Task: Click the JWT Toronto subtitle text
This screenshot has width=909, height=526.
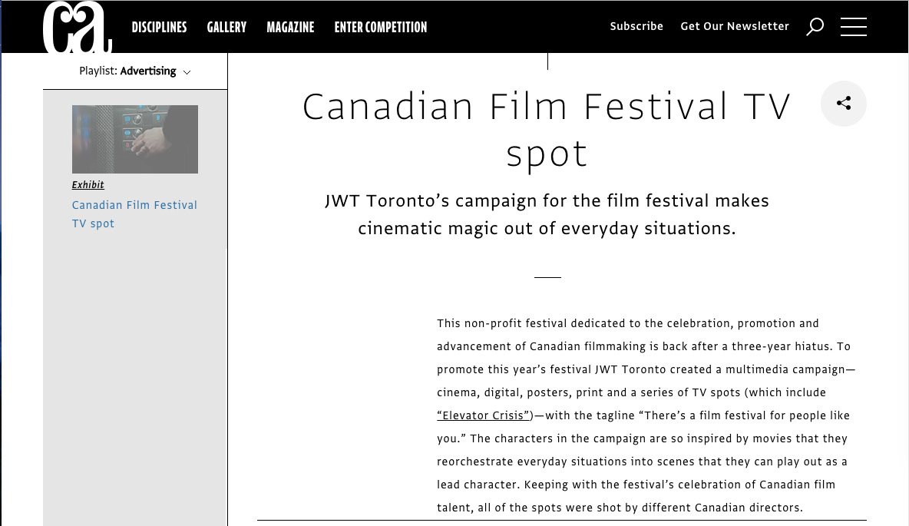Action: tap(547, 214)
